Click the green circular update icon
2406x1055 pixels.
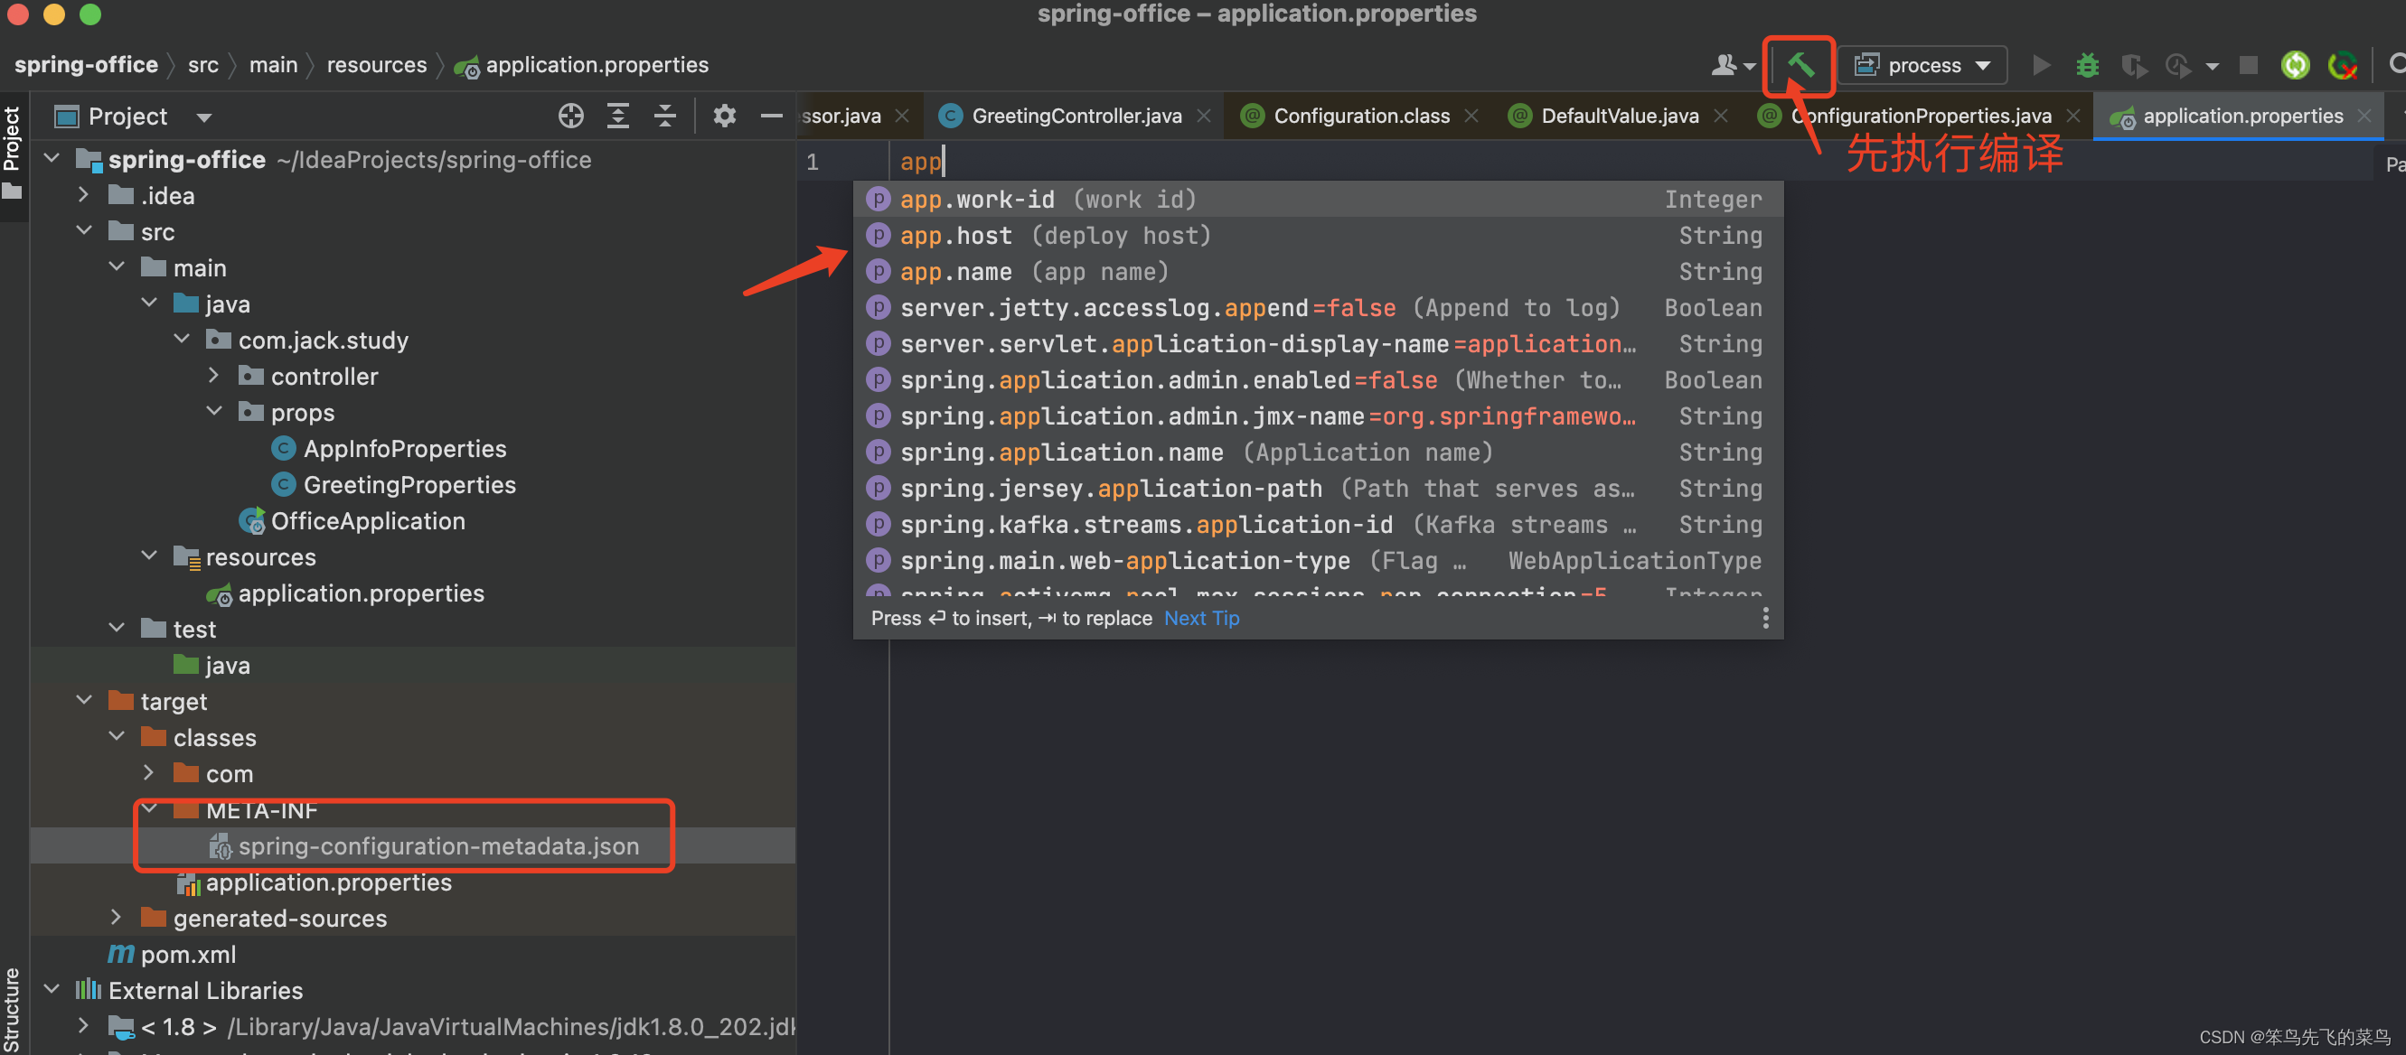coord(2295,65)
